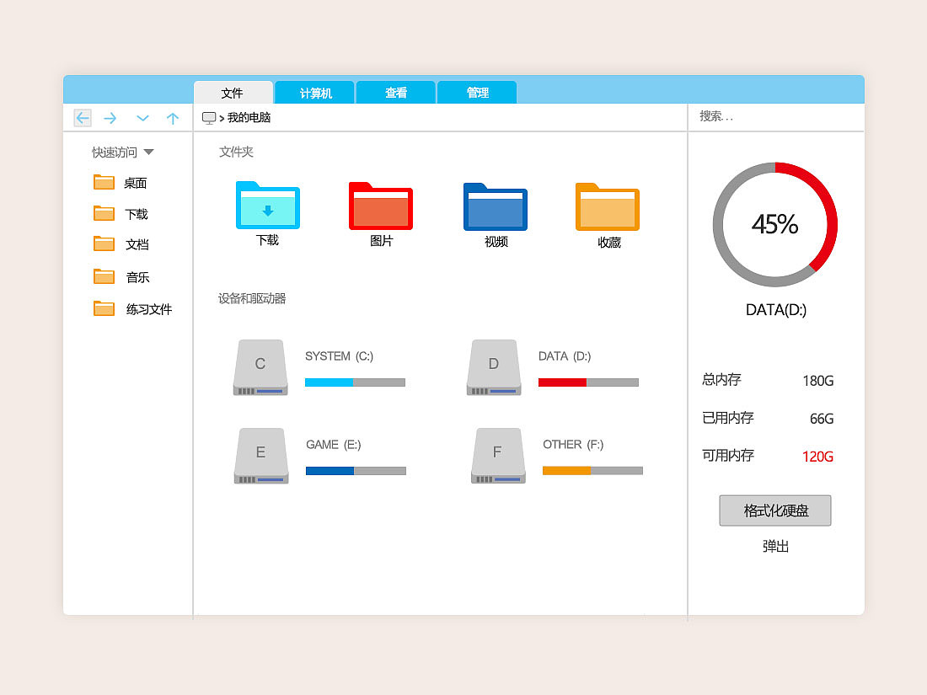Select 练习文件 folder icon in sidebar
This screenshot has width=927, height=695.
point(104,307)
